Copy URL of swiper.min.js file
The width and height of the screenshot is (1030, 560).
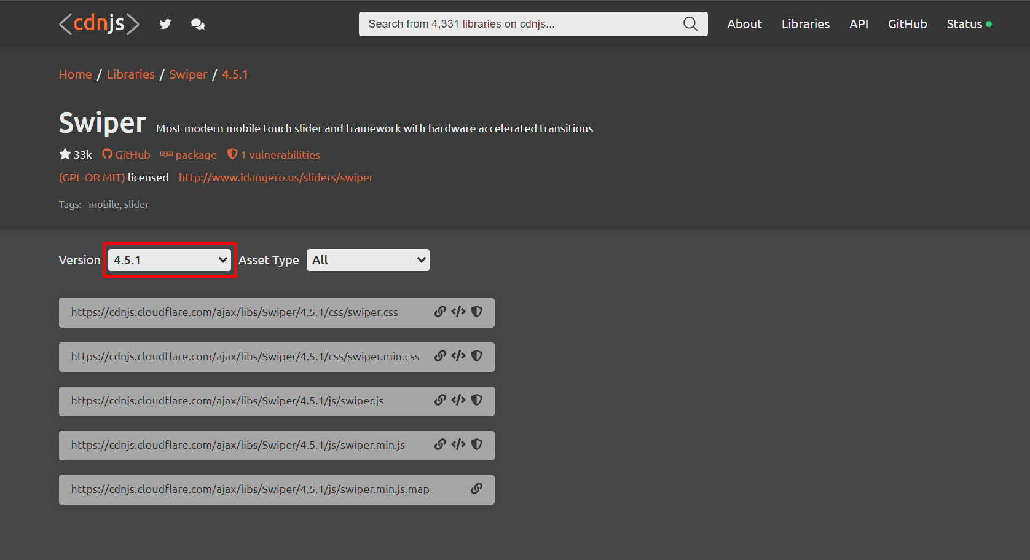(440, 444)
